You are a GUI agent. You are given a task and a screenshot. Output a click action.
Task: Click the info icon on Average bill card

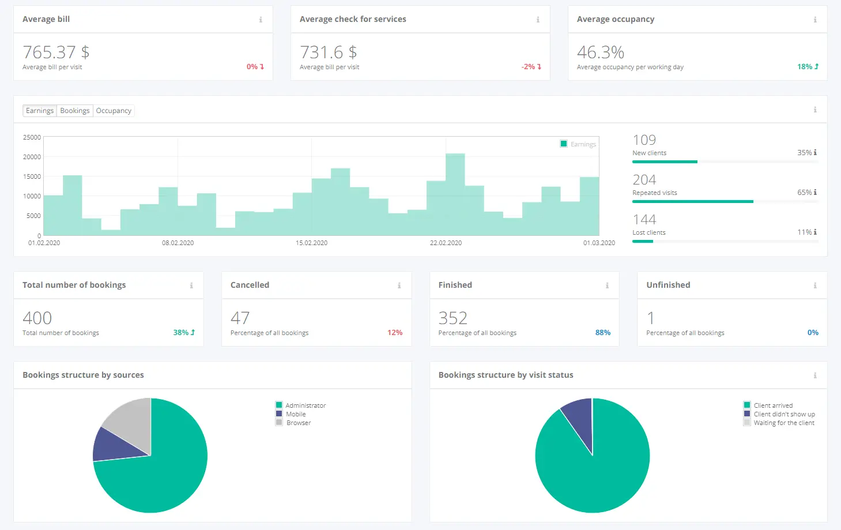pos(261,20)
